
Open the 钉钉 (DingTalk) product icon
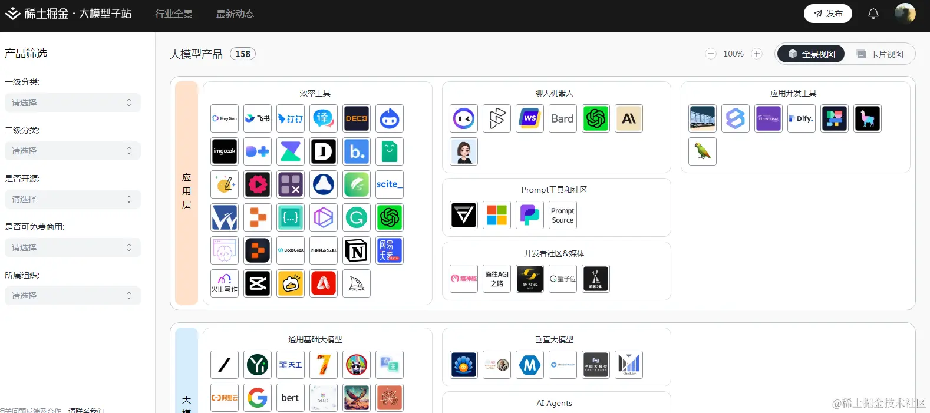[291, 118]
